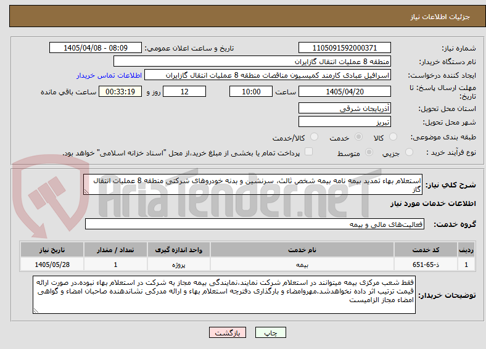Click the نام خدمت column header
This screenshot has width=486, height=349.
[x=302, y=250]
